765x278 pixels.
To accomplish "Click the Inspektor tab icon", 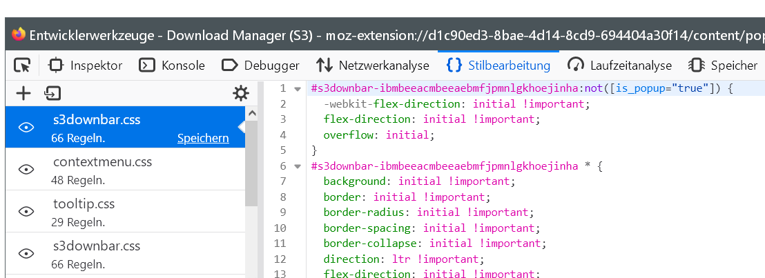I will pyautogui.click(x=56, y=66).
